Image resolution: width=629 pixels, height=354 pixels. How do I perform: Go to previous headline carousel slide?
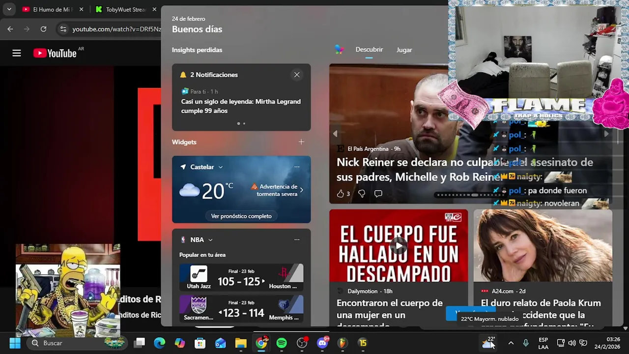click(335, 134)
